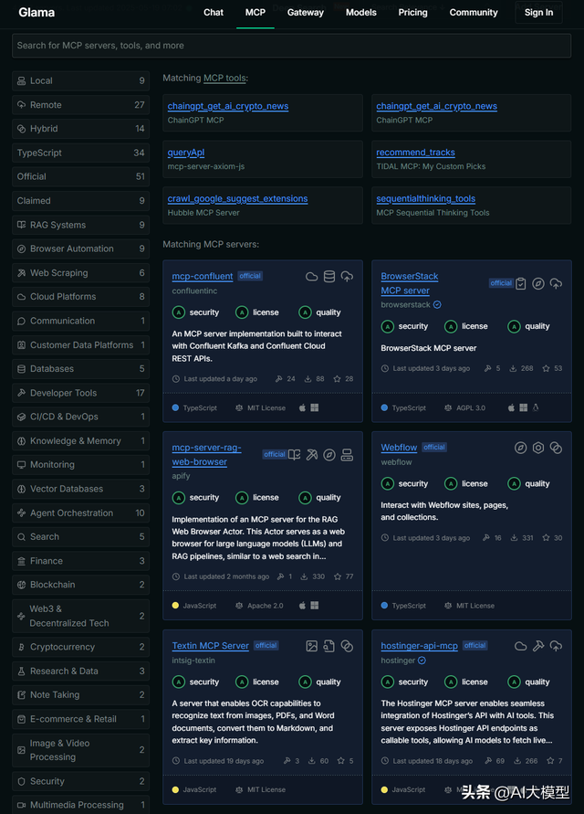Click the cloud upload icon on mcp-confluent card
The height and width of the screenshot is (814, 584).
[x=347, y=277]
